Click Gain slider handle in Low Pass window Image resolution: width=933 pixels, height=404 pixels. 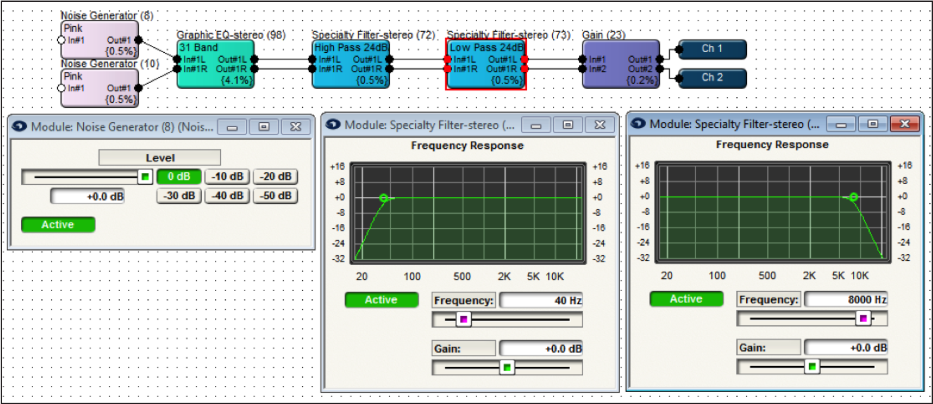pos(812,367)
